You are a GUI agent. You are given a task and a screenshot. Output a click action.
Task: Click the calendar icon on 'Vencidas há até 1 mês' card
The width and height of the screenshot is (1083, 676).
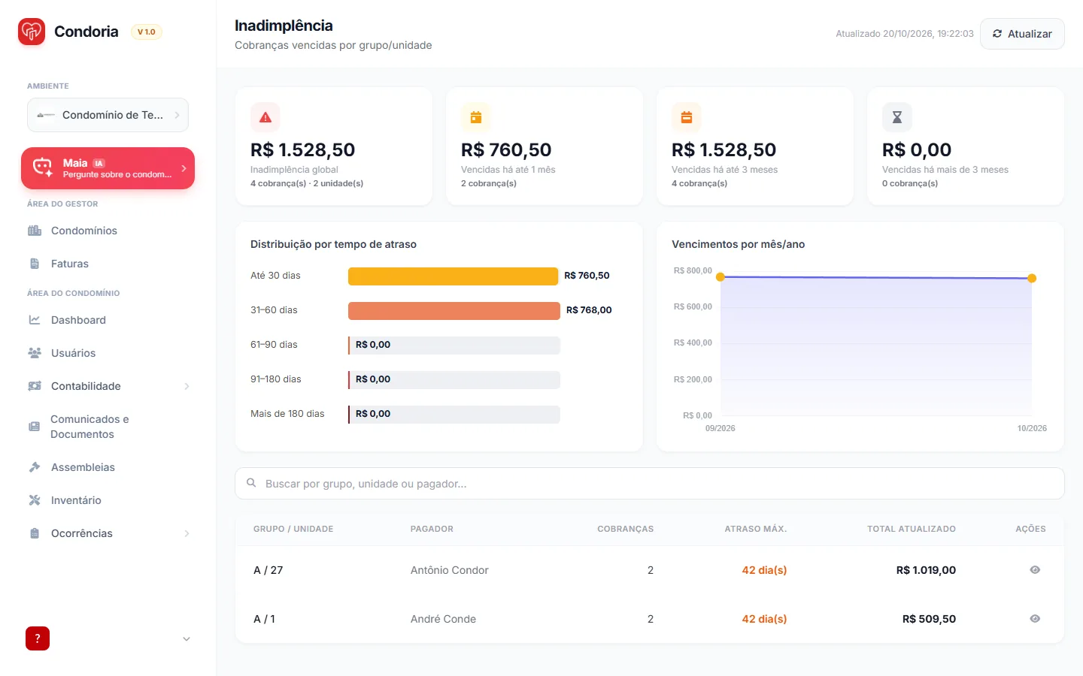pyautogui.click(x=476, y=117)
